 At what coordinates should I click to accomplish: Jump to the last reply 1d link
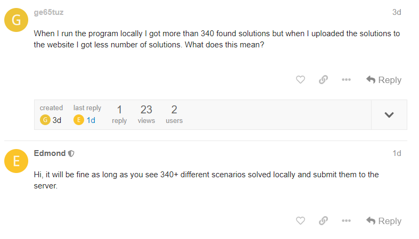(x=91, y=120)
